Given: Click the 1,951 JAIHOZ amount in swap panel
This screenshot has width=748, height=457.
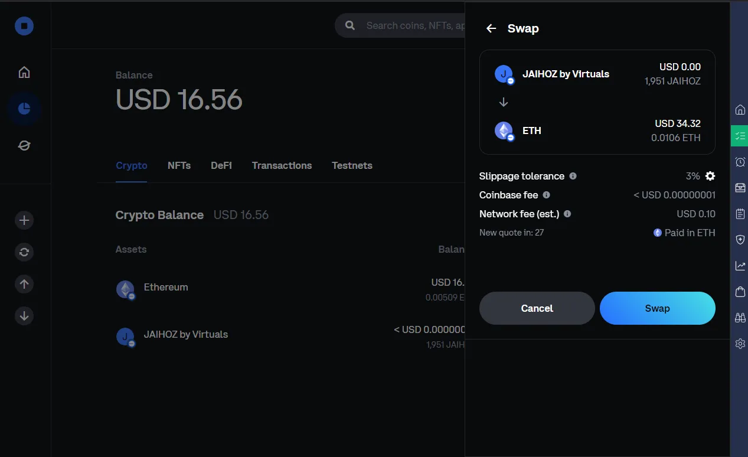Looking at the screenshot, I should pos(672,81).
